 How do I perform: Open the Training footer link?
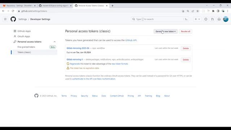tap(148, 96)
